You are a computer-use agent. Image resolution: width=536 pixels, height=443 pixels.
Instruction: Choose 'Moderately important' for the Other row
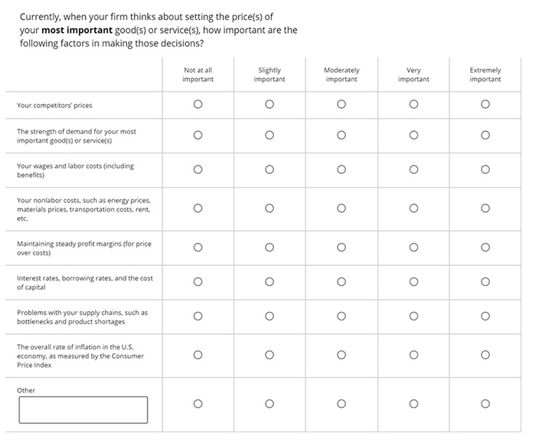(342, 404)
